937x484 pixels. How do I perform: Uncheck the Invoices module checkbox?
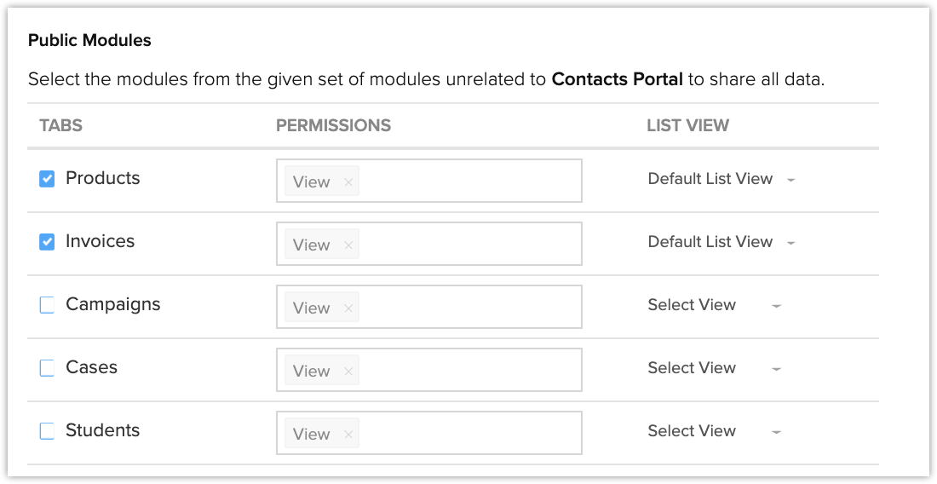[47, 242]
